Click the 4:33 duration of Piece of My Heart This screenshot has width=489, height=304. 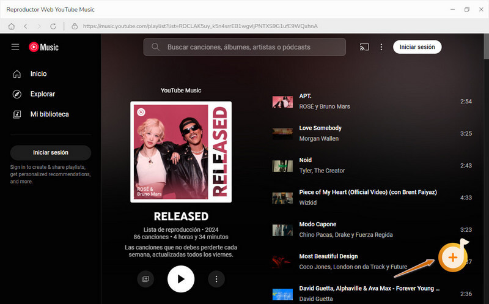click(x=466, y=198)
